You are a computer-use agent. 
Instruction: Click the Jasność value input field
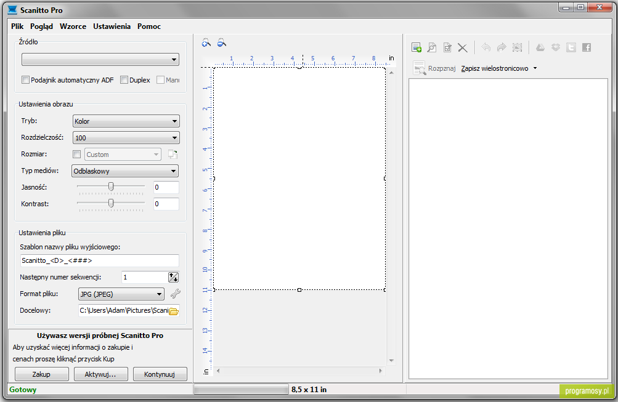[x=166, y=187]
